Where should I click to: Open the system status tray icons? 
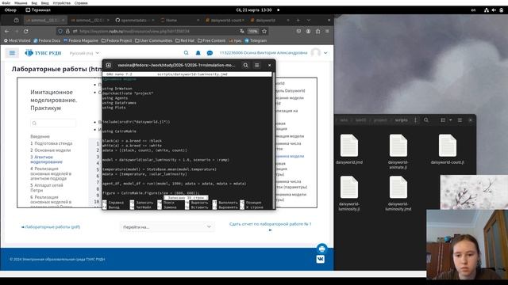[x=494, y=10]
